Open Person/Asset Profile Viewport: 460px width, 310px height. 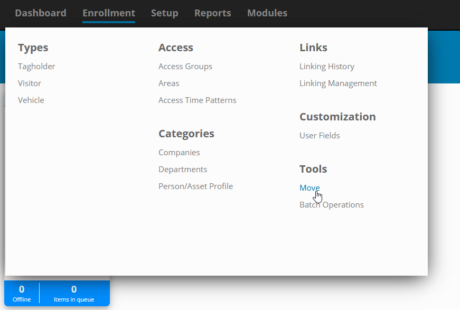[196, 186]
